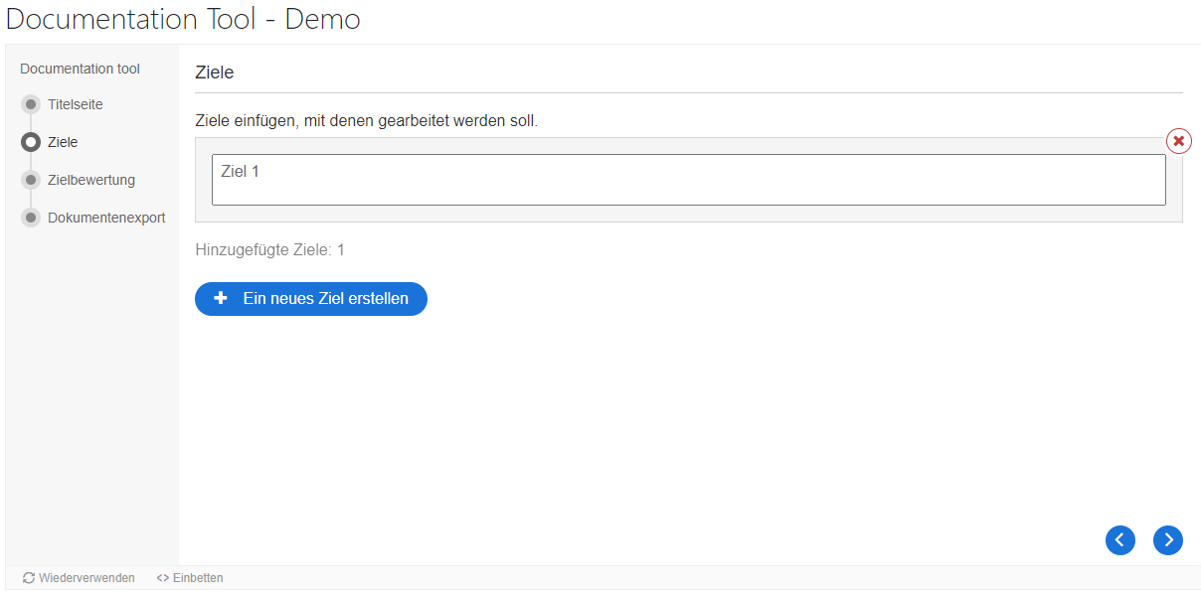Open the Dokumentenexport section
The width and height of the screenshot is (1201, 594).
tap(106, 217)
